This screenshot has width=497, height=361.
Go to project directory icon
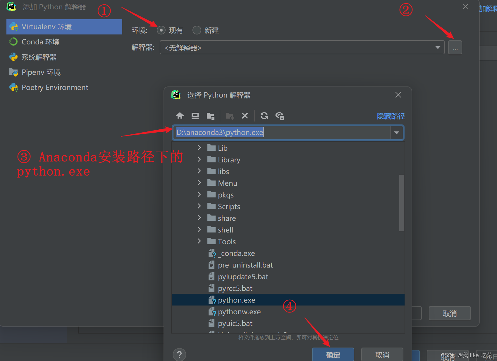point(211,116)
